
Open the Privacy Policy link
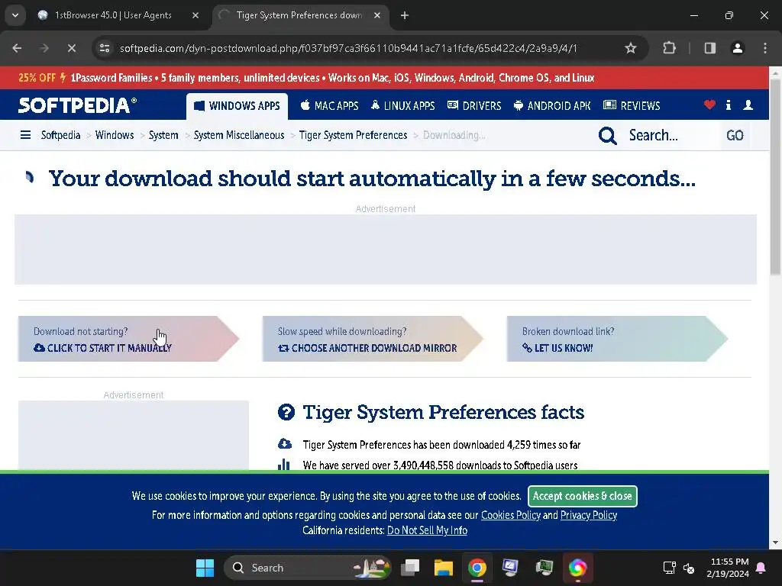point(589,515)
